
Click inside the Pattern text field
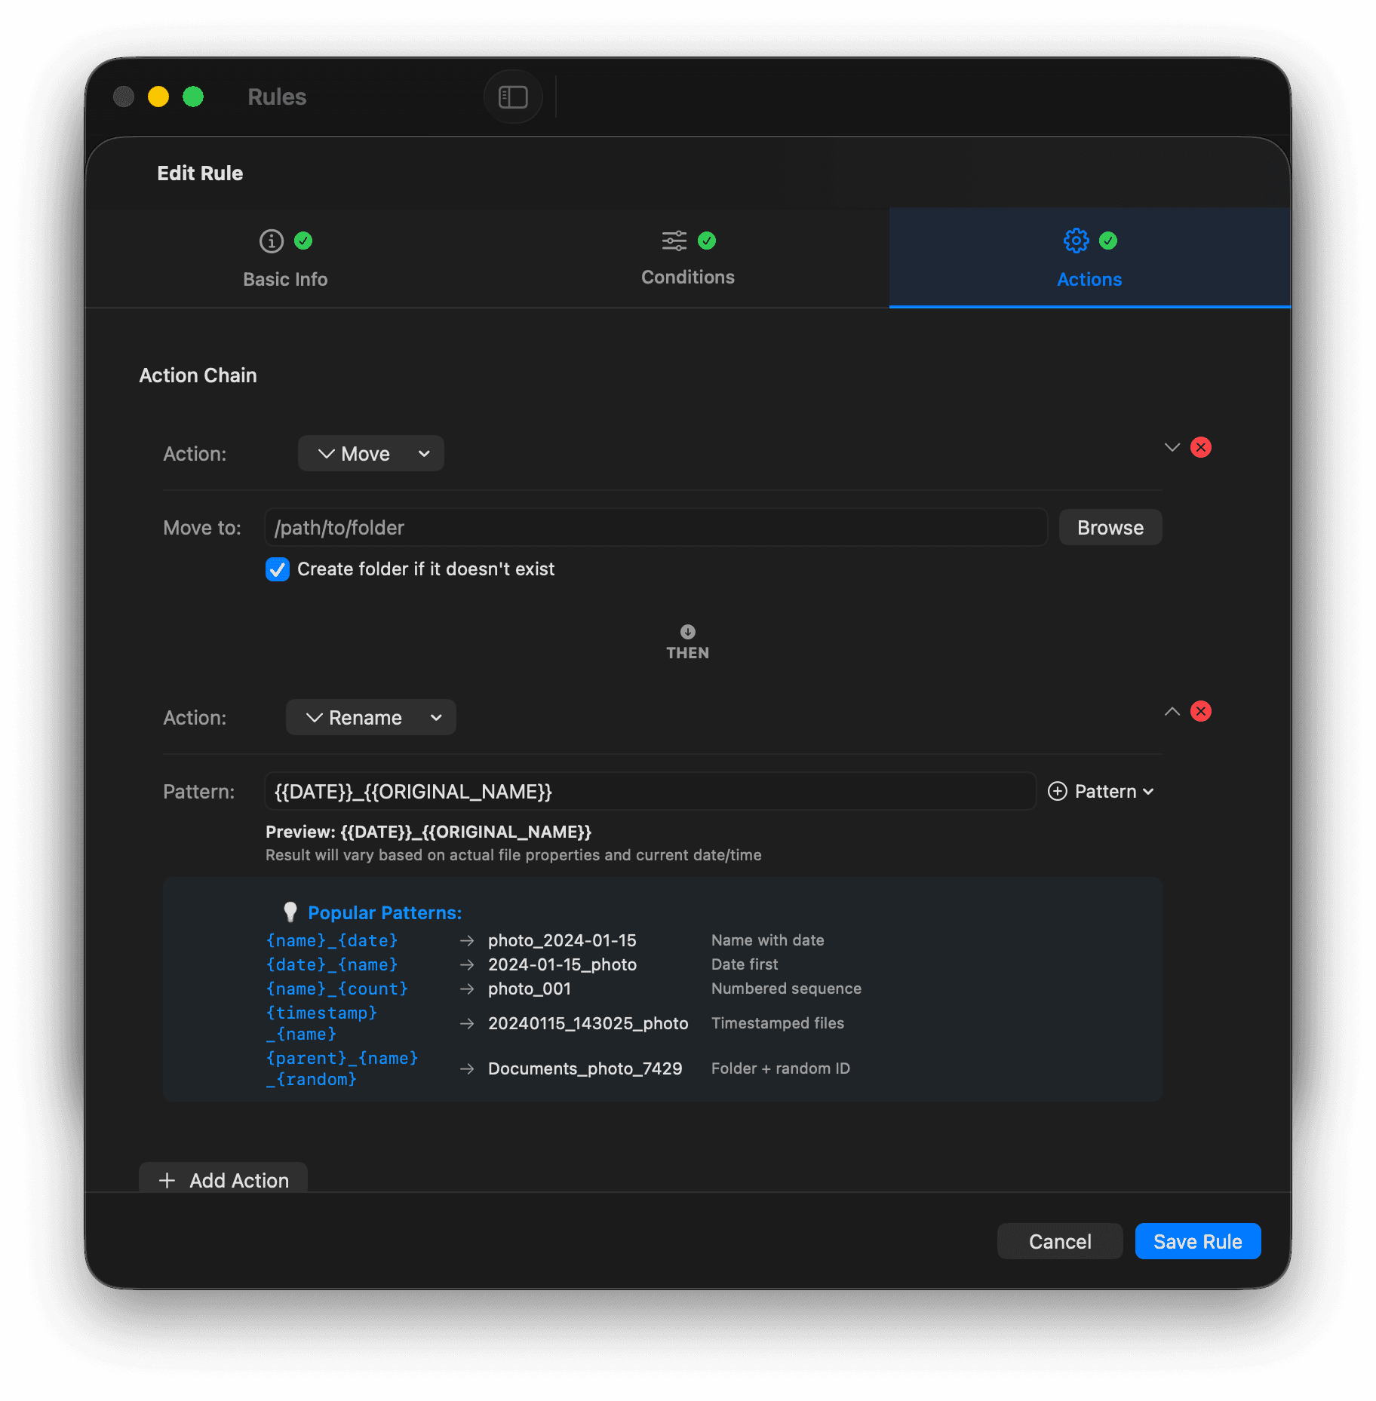point(649,791)
